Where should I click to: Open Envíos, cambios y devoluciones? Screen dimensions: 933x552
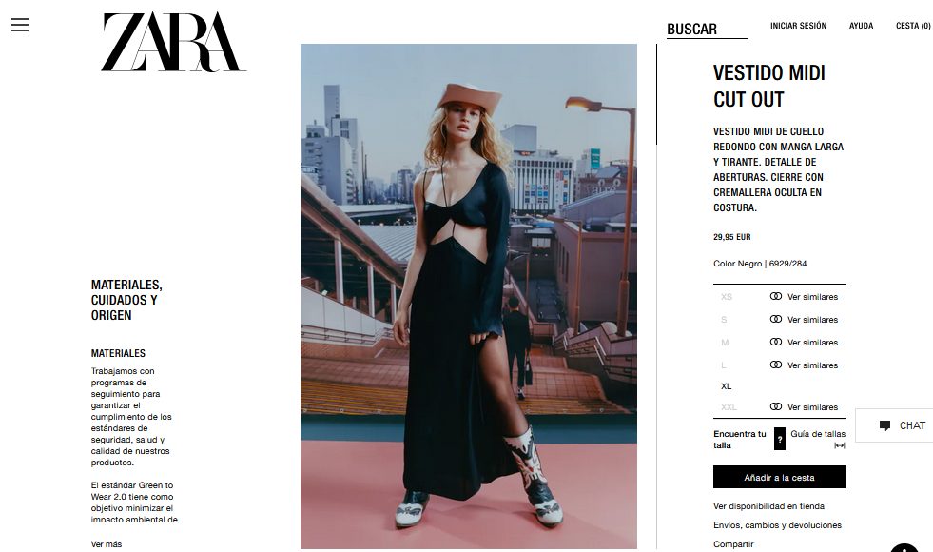coord(777,524)
